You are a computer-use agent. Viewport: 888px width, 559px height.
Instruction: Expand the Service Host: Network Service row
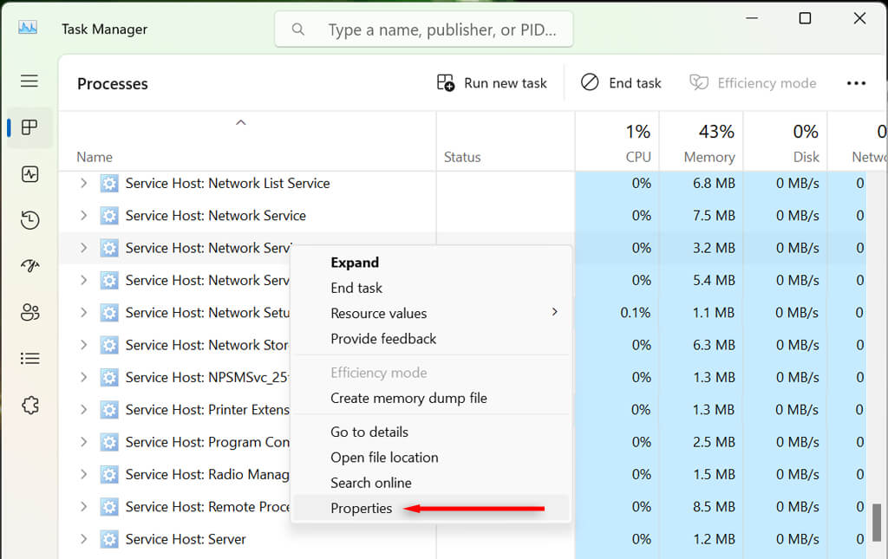(x=83, y=215)
